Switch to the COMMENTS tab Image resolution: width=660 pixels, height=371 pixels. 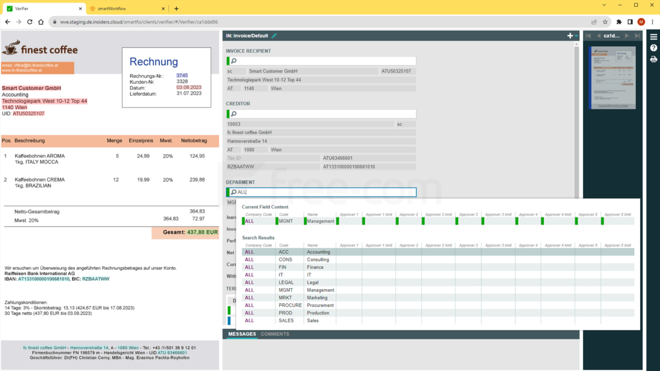pos(275,334)
